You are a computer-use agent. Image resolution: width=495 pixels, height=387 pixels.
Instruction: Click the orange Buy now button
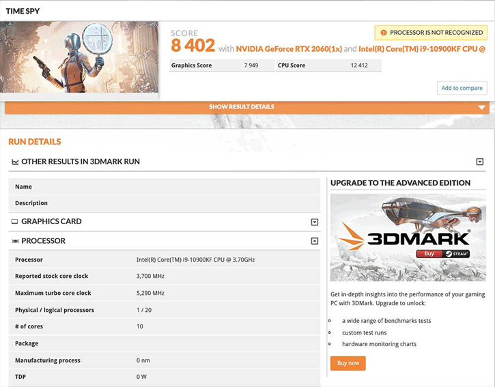coord(348,363)
